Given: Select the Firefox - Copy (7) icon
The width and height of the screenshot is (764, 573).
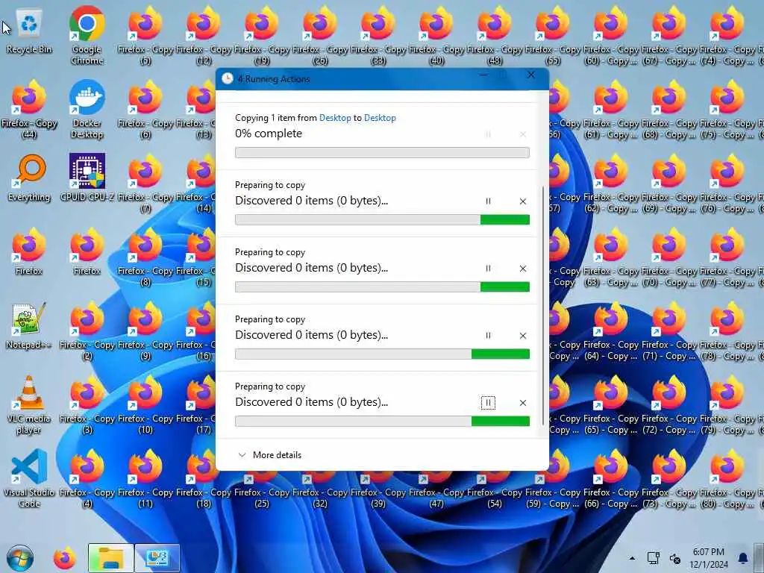Looking at the screenshot, I should point(145,184).
